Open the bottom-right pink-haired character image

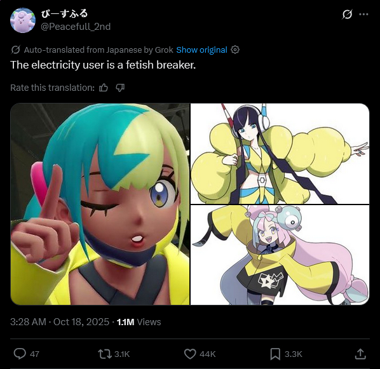coord(280,255)
